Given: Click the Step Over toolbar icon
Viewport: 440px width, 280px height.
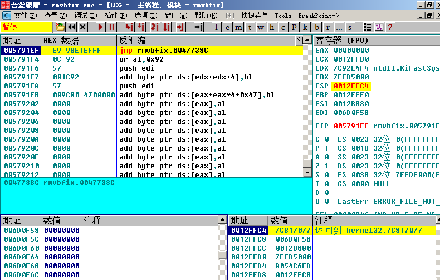Looking at the screenshot, I should tap(141, 27).
